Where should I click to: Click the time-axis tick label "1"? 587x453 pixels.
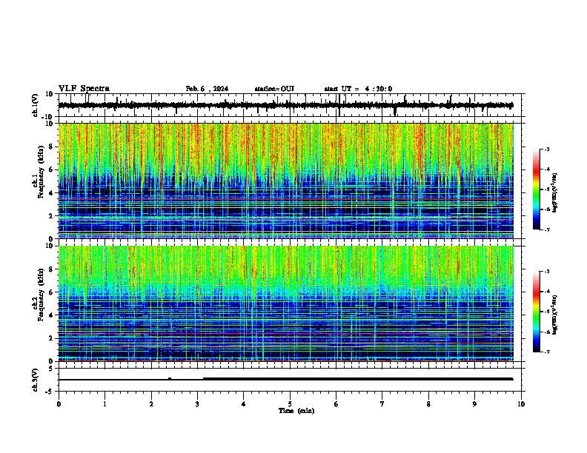coord(105,404)
